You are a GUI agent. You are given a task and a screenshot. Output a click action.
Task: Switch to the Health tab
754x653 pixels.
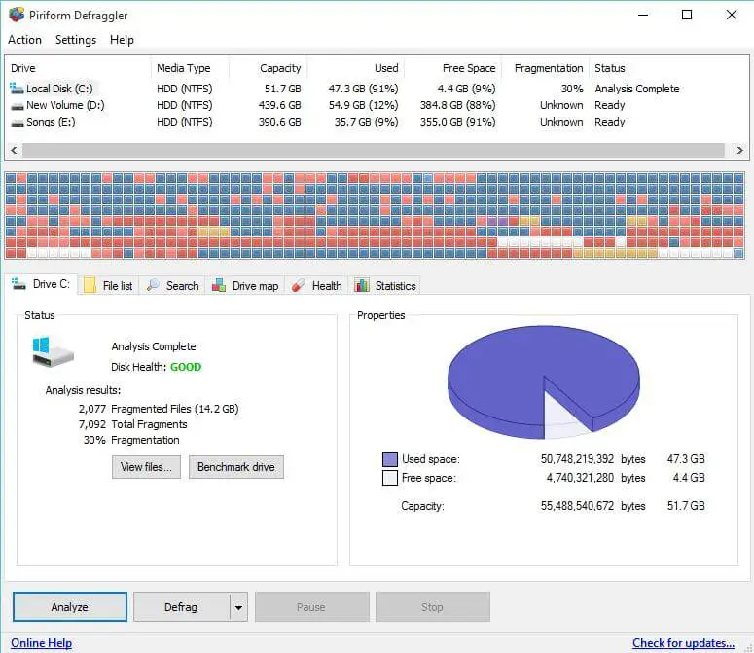316,286
